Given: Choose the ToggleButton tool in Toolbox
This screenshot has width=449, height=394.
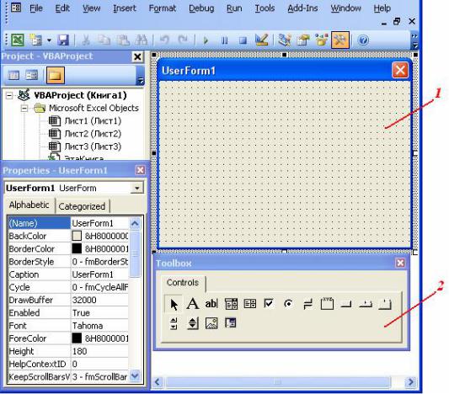Looking at the screenshot, I should (307, 304).
